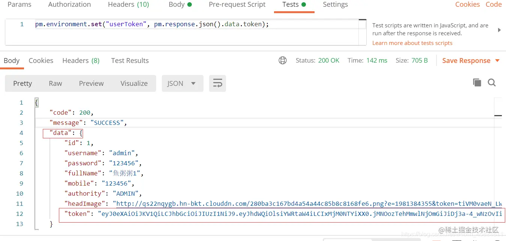Show the Test Results tab
Screen dimensions: 506x241
pyautogui.click(x=130, y=61)
